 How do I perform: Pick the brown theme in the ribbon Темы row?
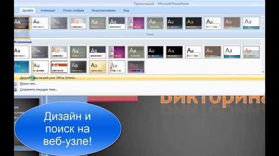[232, 23]
